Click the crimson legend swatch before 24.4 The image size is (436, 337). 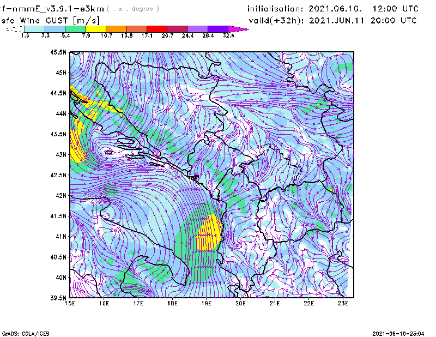177,29
